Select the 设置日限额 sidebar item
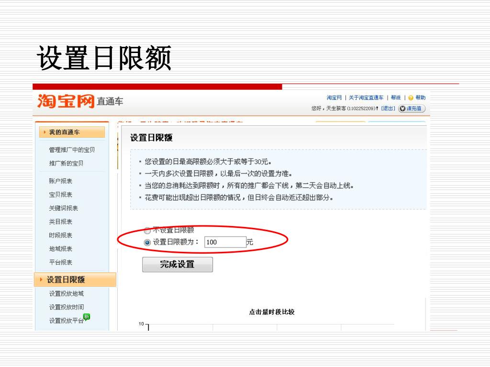This screenshot has height=367, width=490. 75,280
